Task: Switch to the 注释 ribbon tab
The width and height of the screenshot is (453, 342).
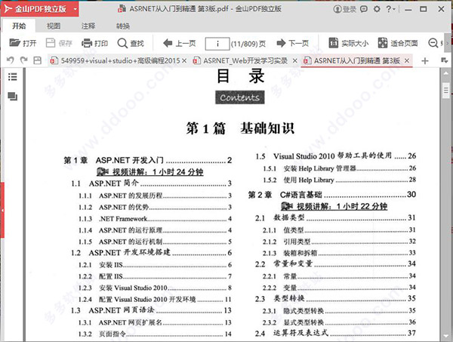Action: coord(88,26)
